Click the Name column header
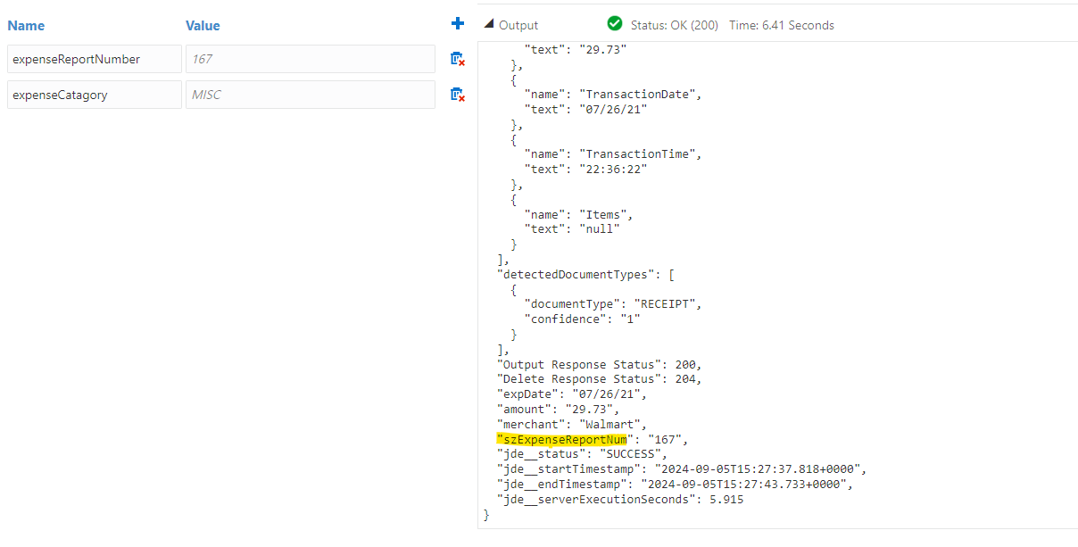1078x547 pixels. pyautogui.click(x=26, y=26)
